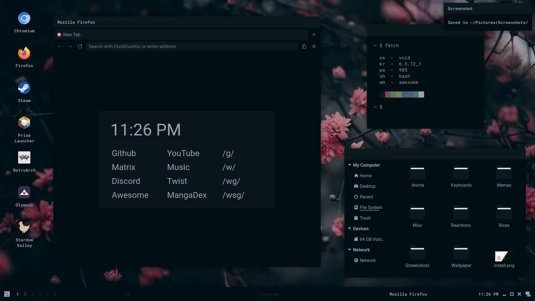Switch to workspace 3 in the taskbar
The height and width of the screenshot is (301, 535).
pos(33,294)
